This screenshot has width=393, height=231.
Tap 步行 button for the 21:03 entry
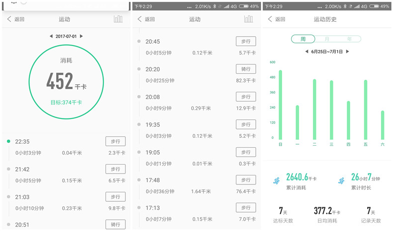tap(115, 197)
